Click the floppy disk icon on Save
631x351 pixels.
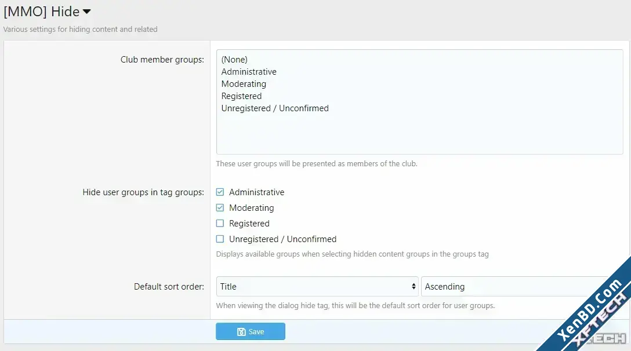241,332
